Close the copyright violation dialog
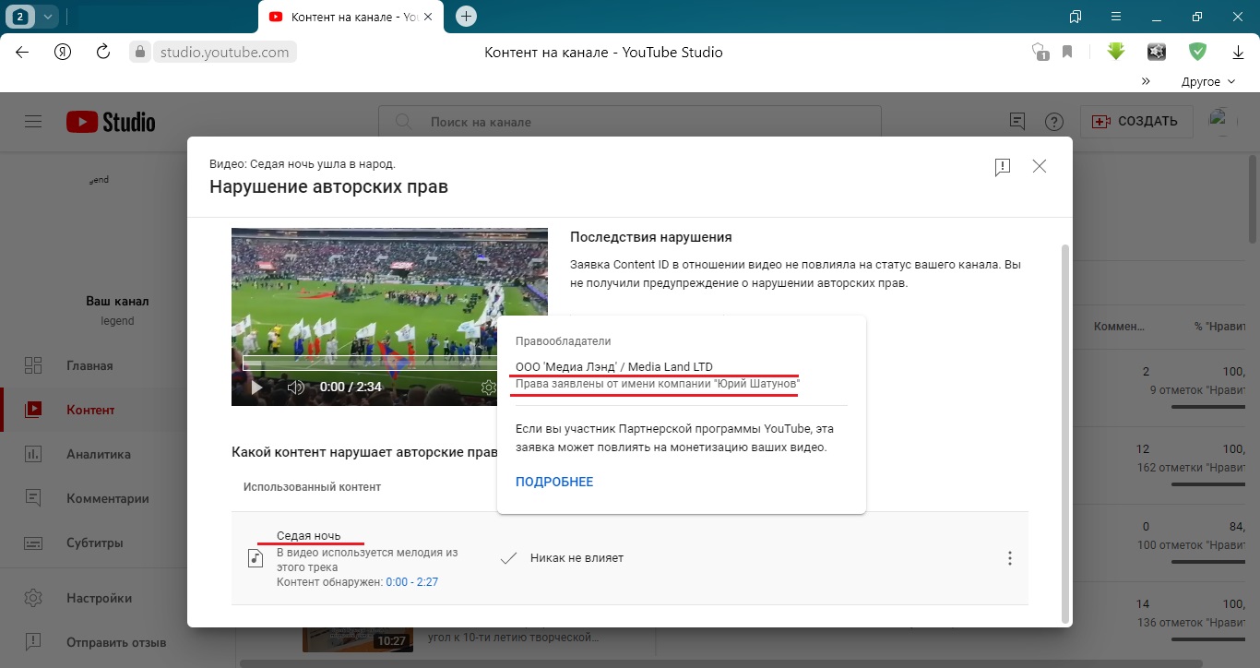The image size is (1260, 668). coord(1040,166)
